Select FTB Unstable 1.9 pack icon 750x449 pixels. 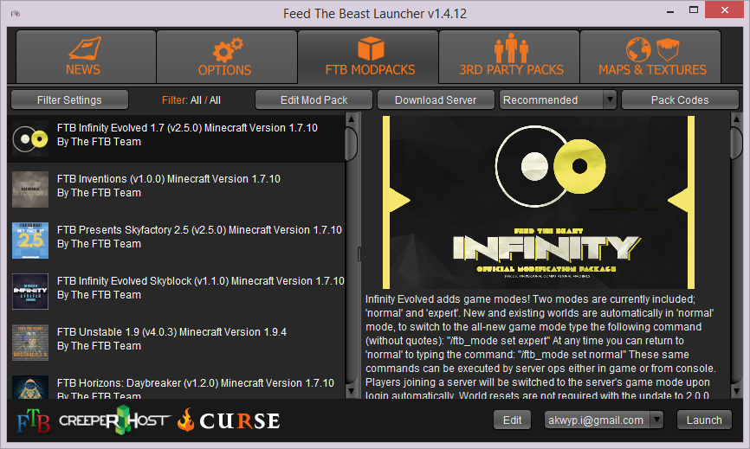30,342
